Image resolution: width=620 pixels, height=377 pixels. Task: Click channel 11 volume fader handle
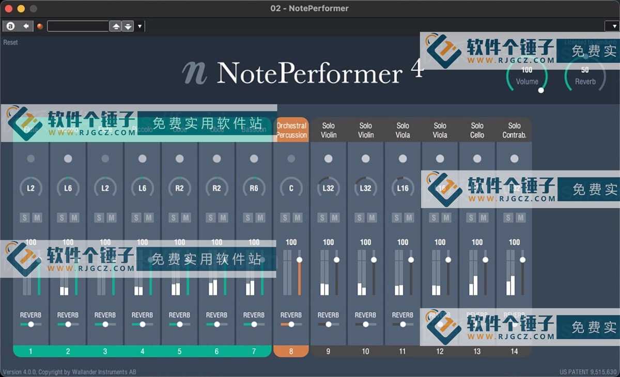coord(411,260)
